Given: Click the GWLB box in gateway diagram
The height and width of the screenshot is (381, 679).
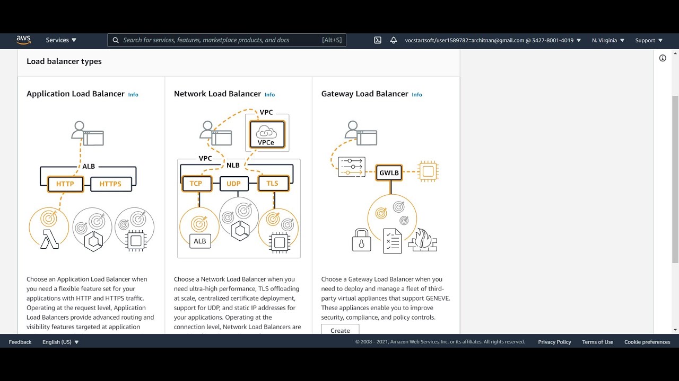Looking at the screenshot, I should (x=389, y=173).
